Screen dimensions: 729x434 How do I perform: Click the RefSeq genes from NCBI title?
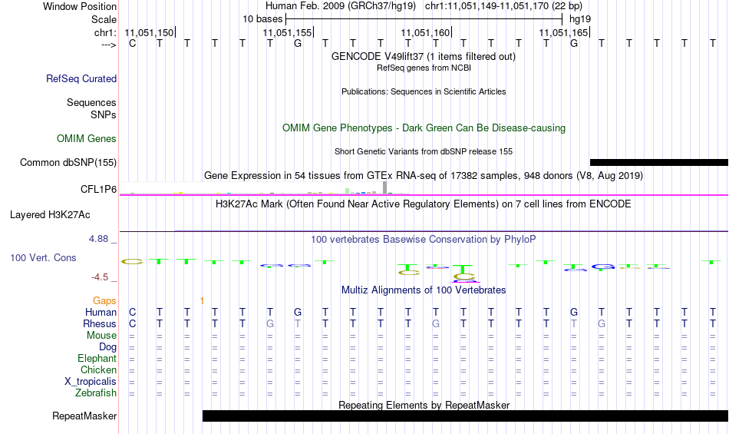pos(424,68)
